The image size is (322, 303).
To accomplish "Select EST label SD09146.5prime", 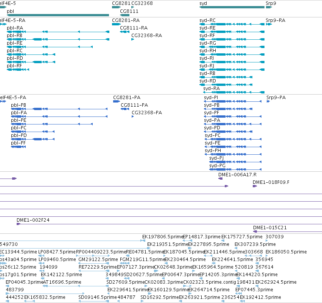I will [x=98, y=297].
